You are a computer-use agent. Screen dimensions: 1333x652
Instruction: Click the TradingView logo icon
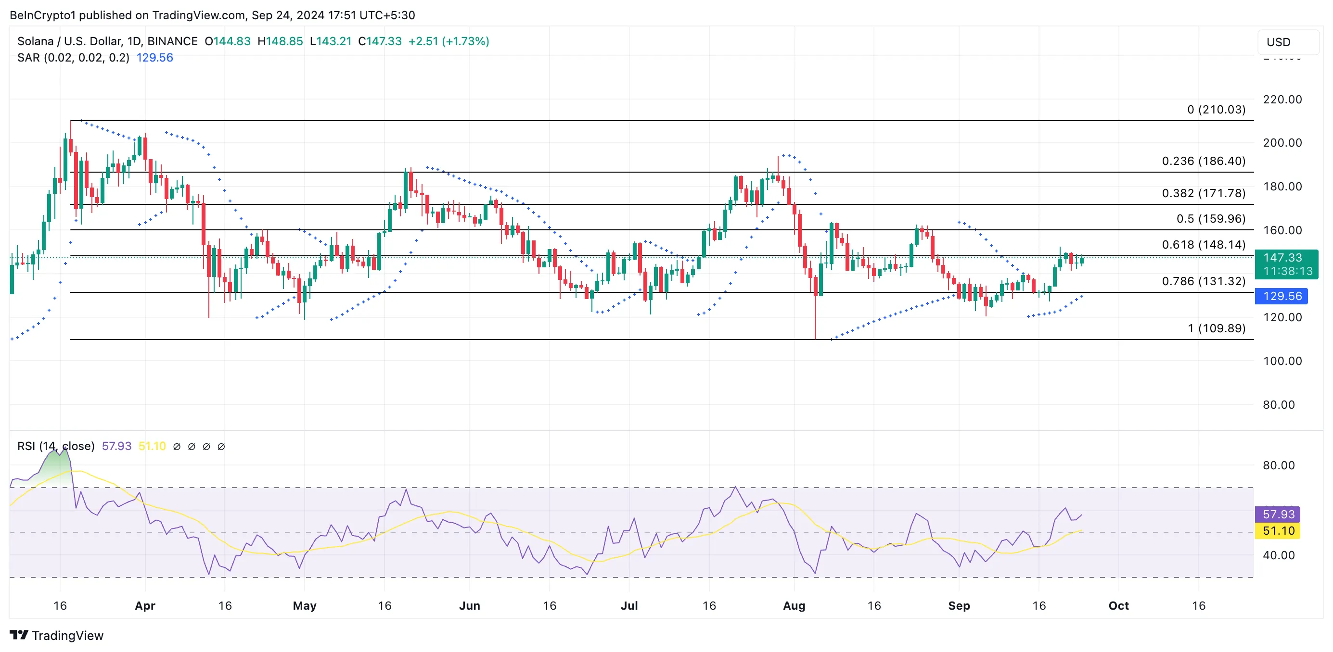(x=19, y=634)
